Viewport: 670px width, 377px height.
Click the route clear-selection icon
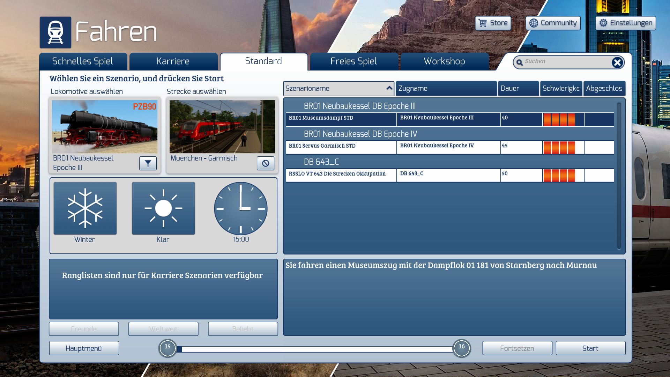(266, 163)
